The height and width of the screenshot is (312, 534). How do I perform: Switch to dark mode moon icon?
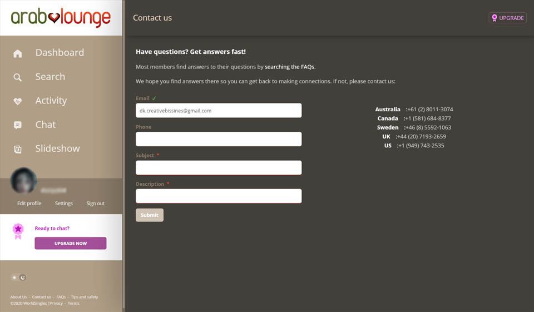click(x=23, y=278)
